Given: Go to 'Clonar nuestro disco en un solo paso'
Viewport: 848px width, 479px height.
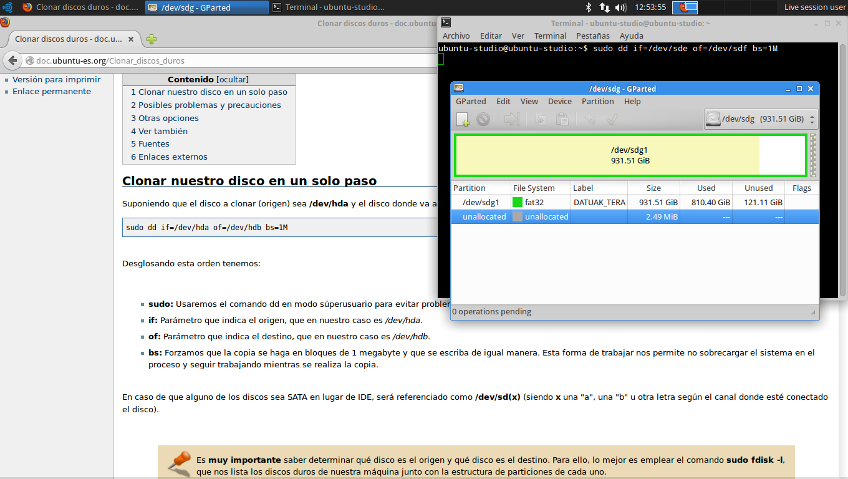Looking at the screenshot, I should (x=209, y=92).
